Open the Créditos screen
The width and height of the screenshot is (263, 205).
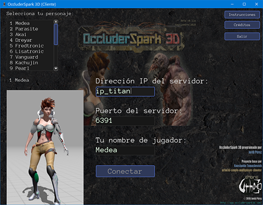(x=242, y=25)
